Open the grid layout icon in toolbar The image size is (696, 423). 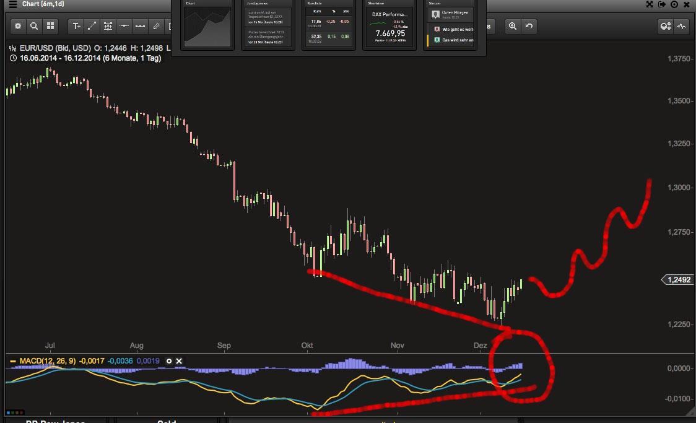[x=51, y=26]
